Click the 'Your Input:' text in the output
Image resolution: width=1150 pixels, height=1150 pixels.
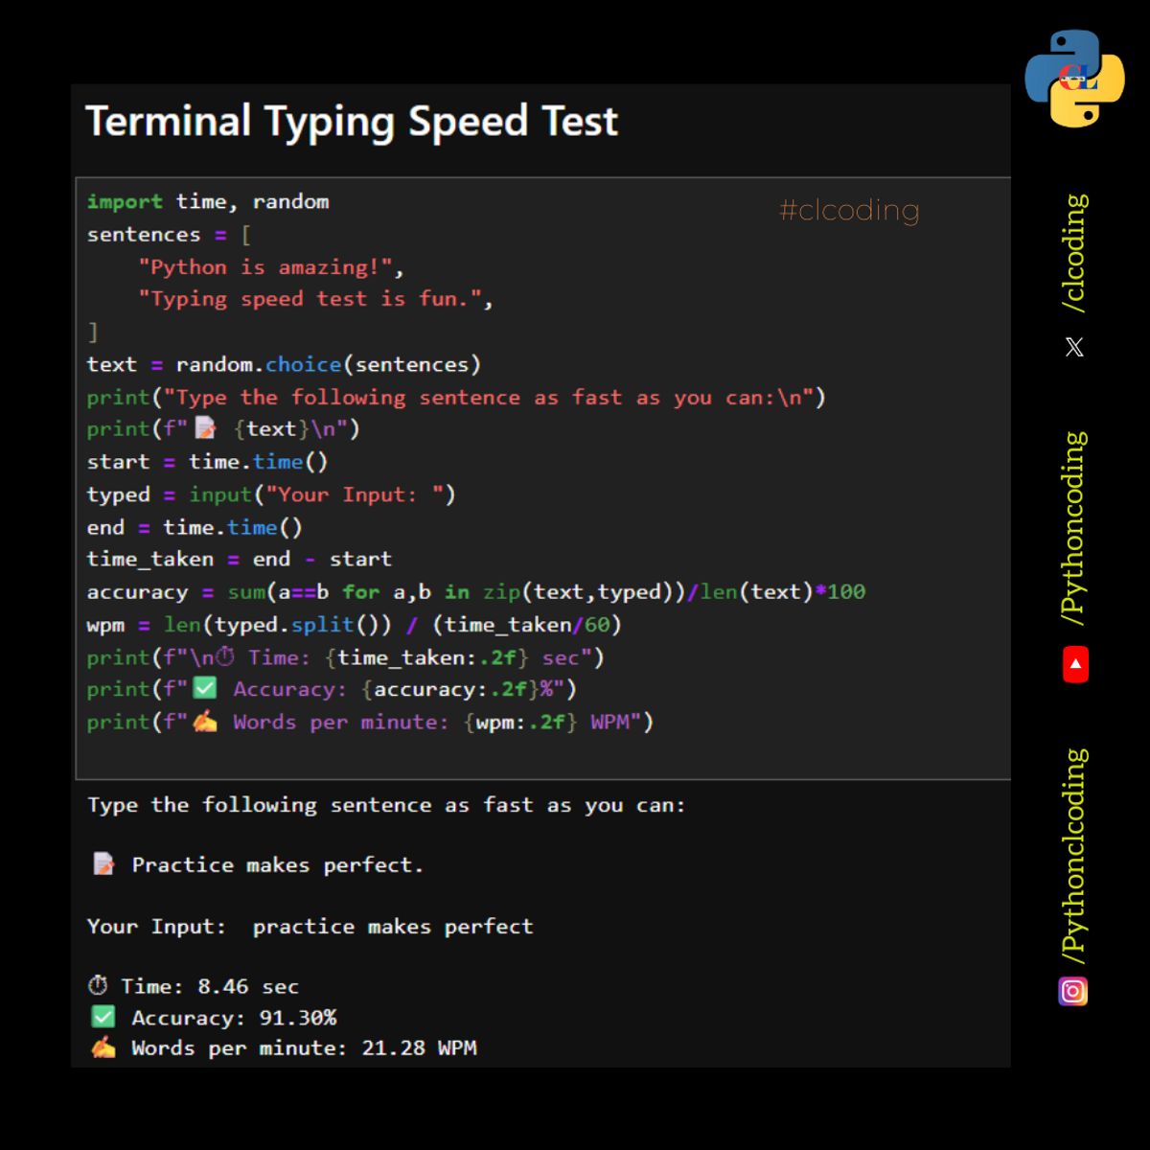(156, 926)
